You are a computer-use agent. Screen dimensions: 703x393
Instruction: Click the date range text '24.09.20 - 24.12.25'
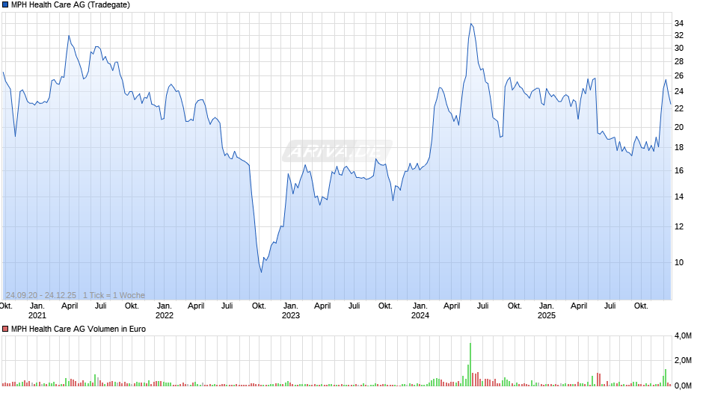41,295
